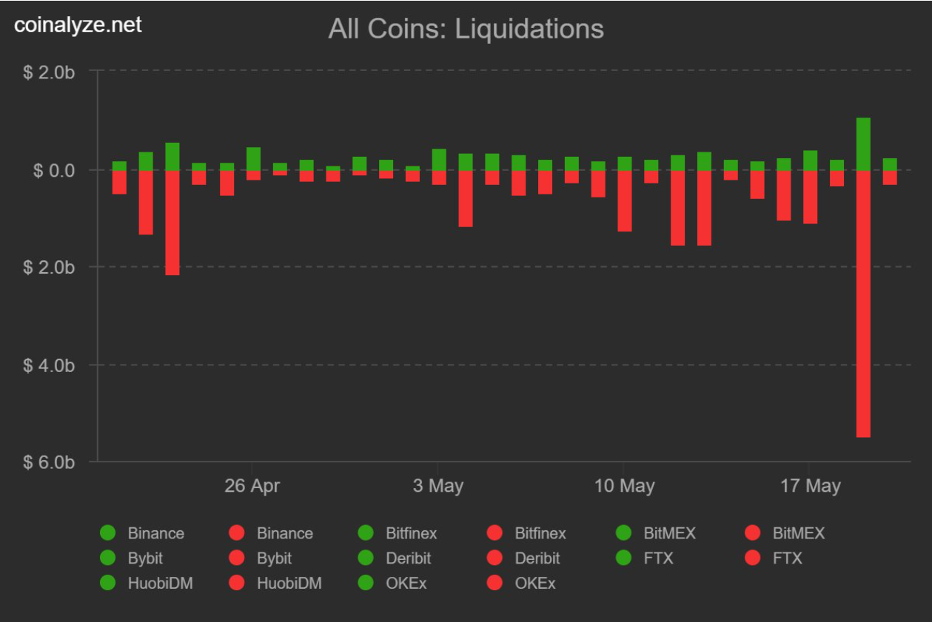Toggle the green FTX series label

pyautogui.click(x=658, y=558)
